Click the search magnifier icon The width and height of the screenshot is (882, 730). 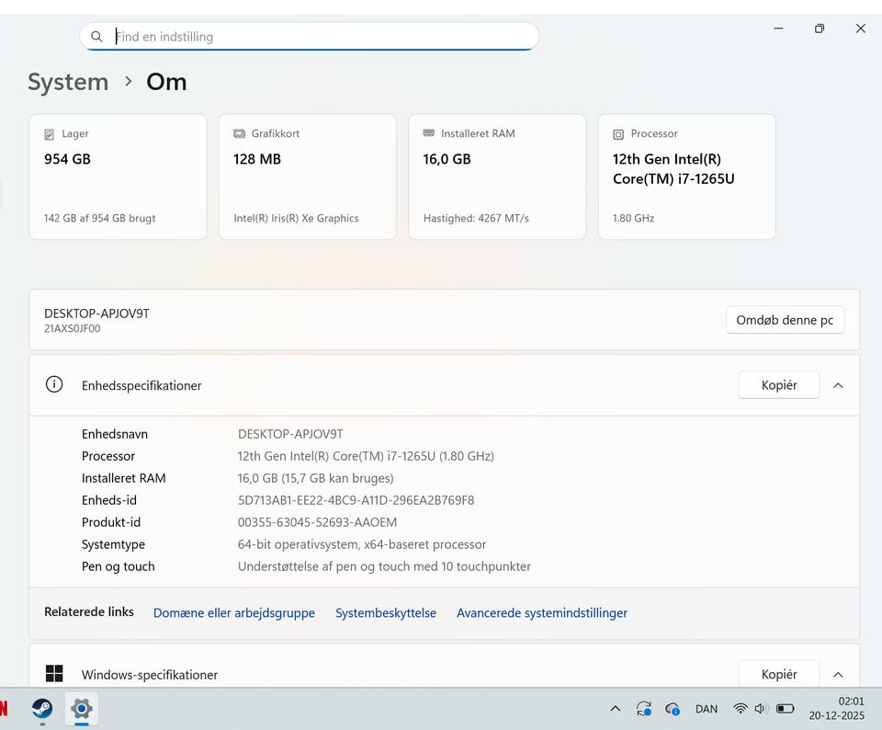(x=96, y=37)
